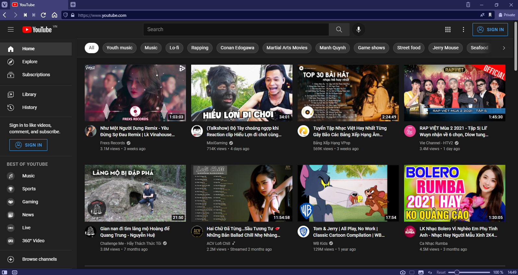This screenshot has width=518, height=275.
Task: Select Conan Edogawa chip
Action: 238,48
